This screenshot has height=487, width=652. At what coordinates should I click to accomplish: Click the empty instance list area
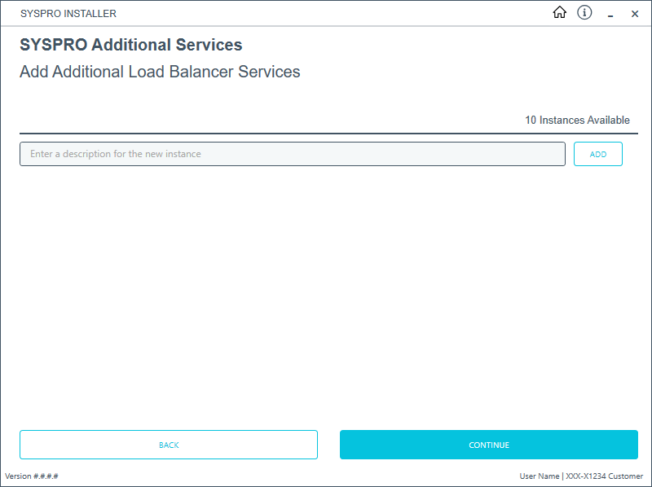(x=326, y=293)
